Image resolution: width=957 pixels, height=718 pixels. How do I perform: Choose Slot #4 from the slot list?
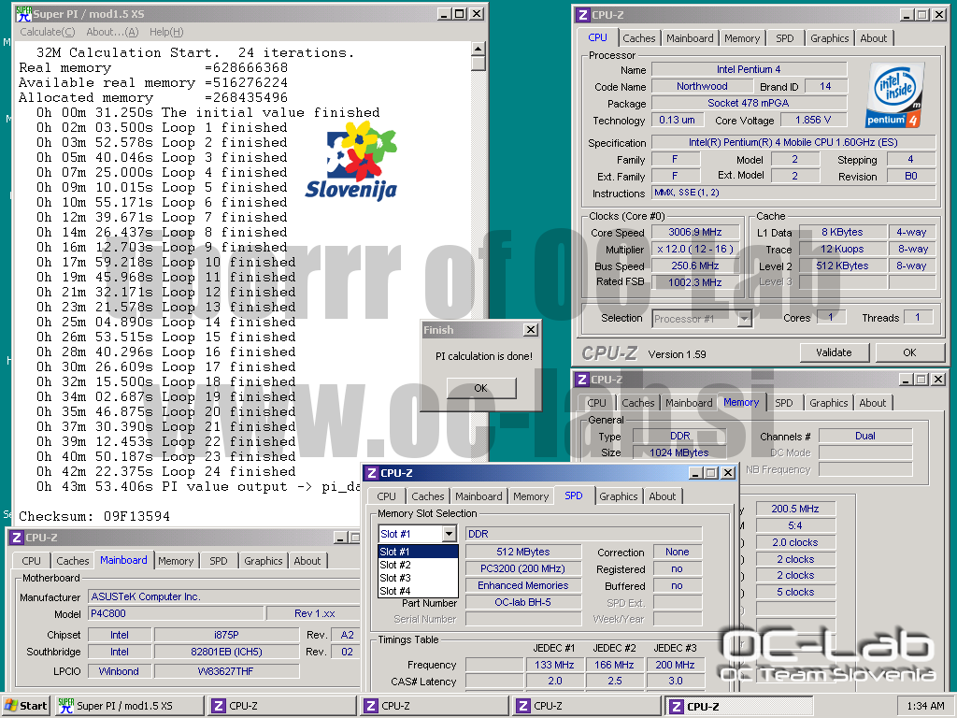[418, 591]
